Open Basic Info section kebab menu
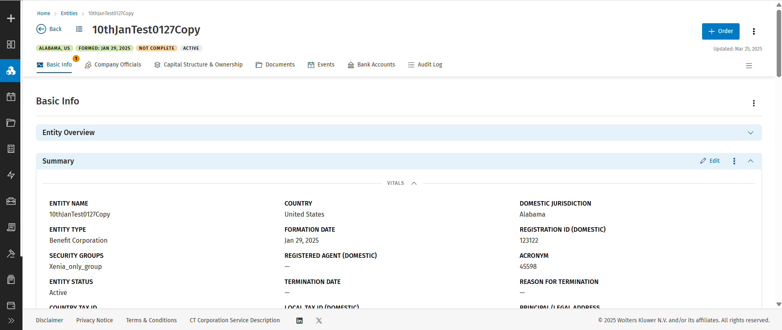The image size is (782, 330). [x=753, y=103]
